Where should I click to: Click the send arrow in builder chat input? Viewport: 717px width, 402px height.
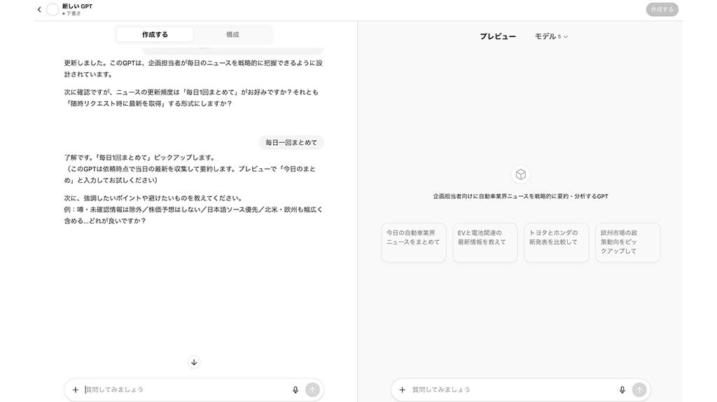click(x=312, y=389)
